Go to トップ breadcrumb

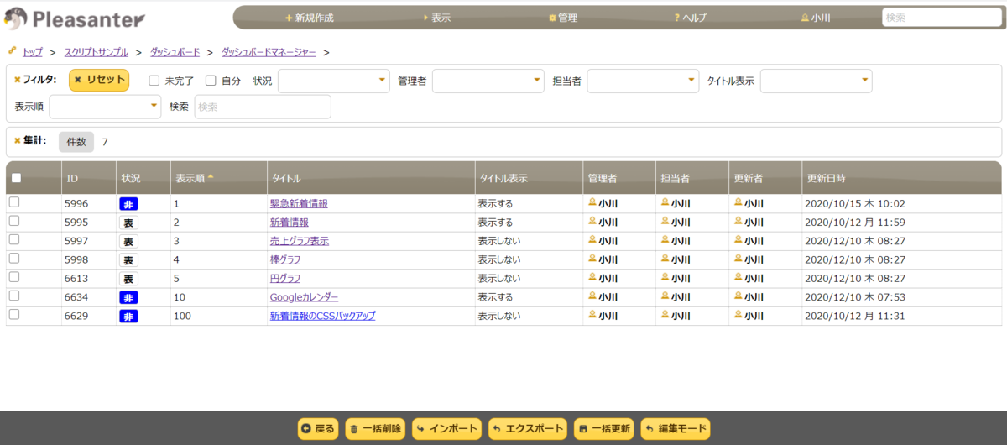pyautogui.click(x=33, y=52)
